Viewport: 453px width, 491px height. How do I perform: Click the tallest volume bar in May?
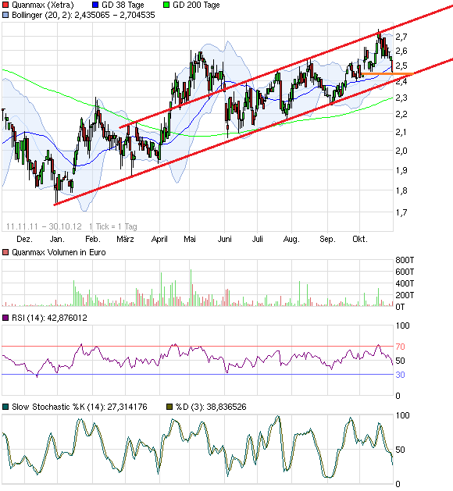click(x=191, y=287)
